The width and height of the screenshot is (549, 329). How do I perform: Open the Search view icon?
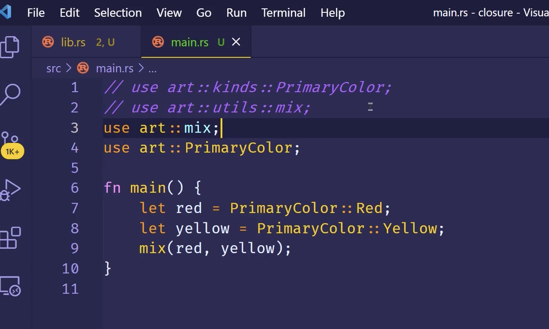coord(11,94)
